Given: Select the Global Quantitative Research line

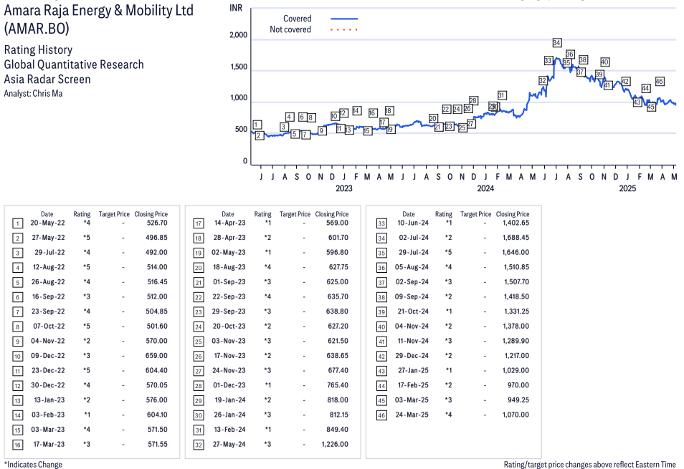Looking at the screenshot, I should [x=74, y=64].
